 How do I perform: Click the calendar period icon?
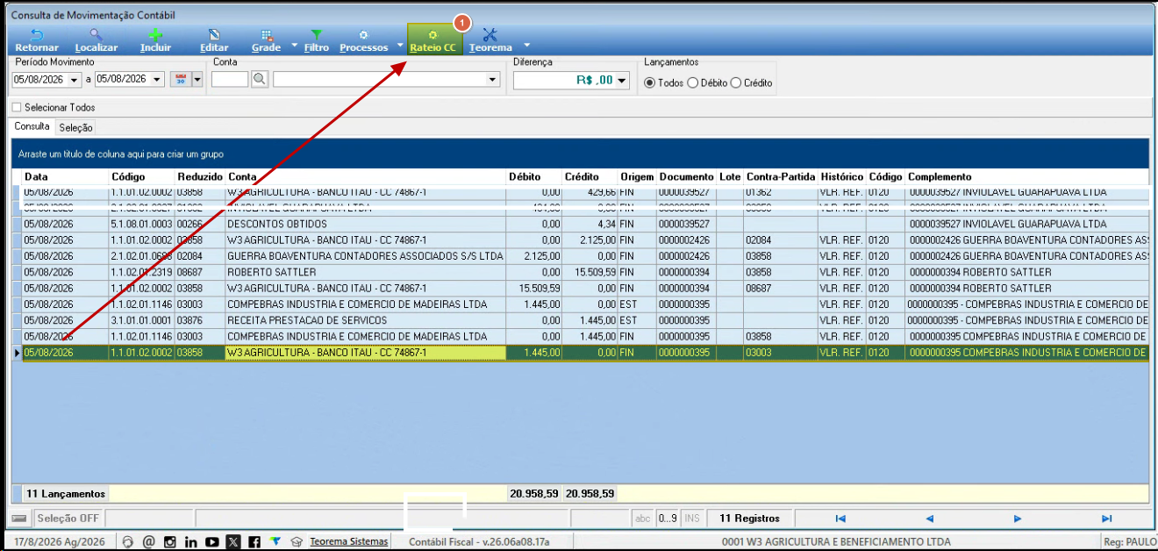tap(182, 79)
